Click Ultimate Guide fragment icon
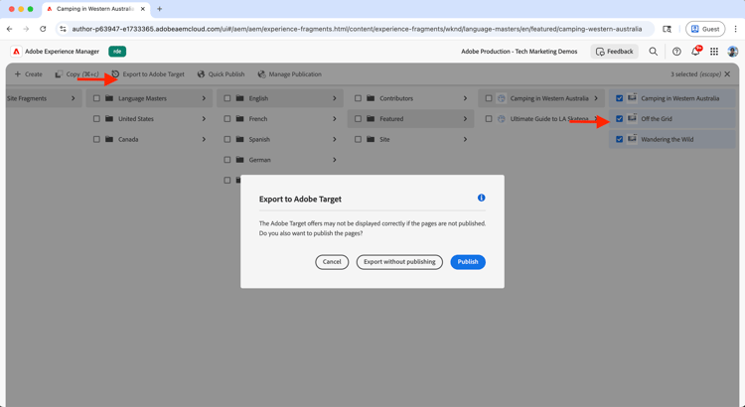The image size is (745, 407). (x=501, y=119)
